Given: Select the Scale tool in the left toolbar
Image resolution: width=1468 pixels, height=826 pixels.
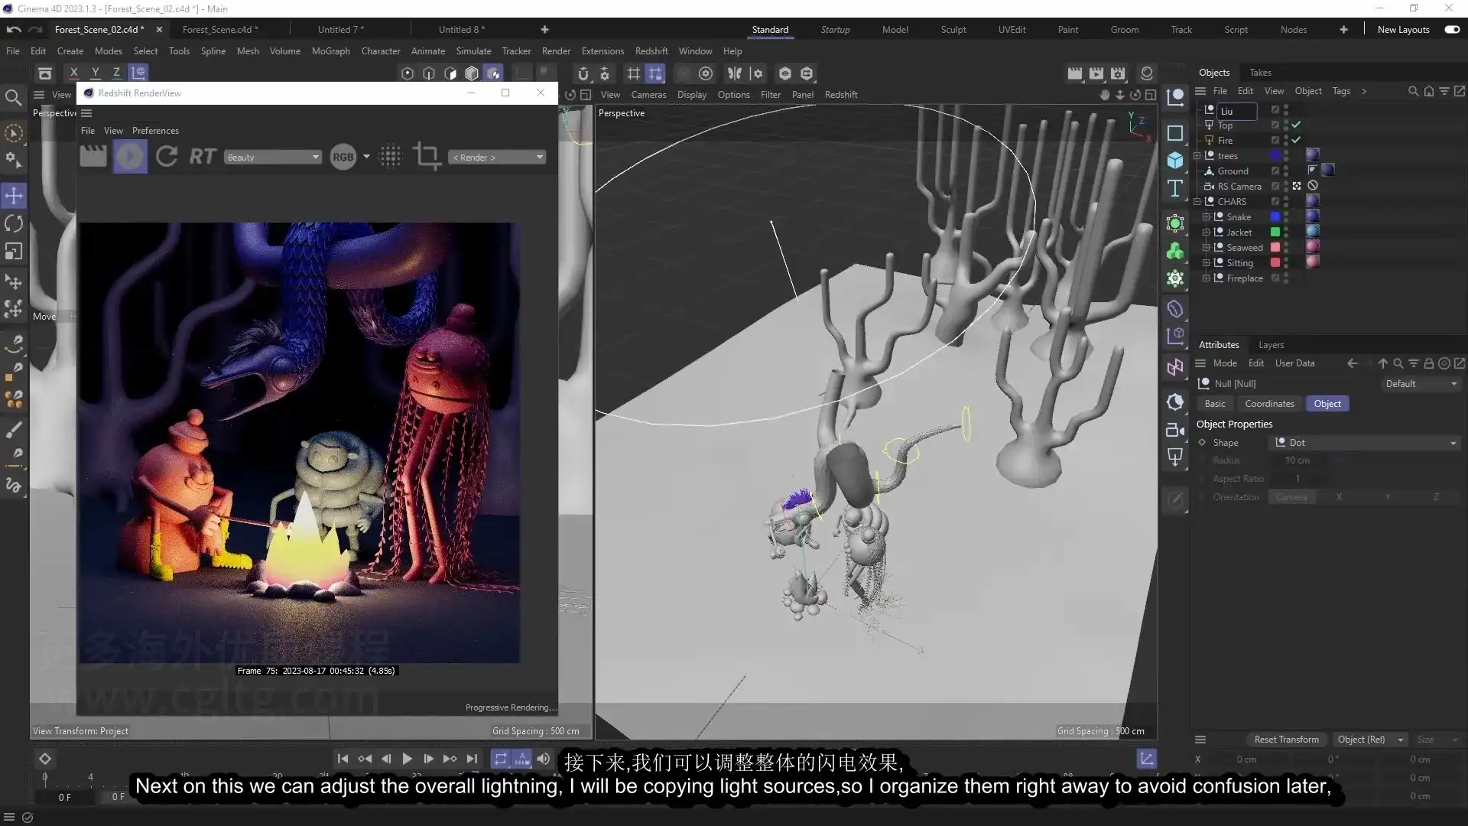Looking at the screenshot, I should click(x=14, y=251).
